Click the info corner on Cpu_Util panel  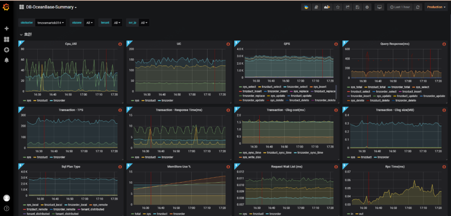click(x=20, y=43)
